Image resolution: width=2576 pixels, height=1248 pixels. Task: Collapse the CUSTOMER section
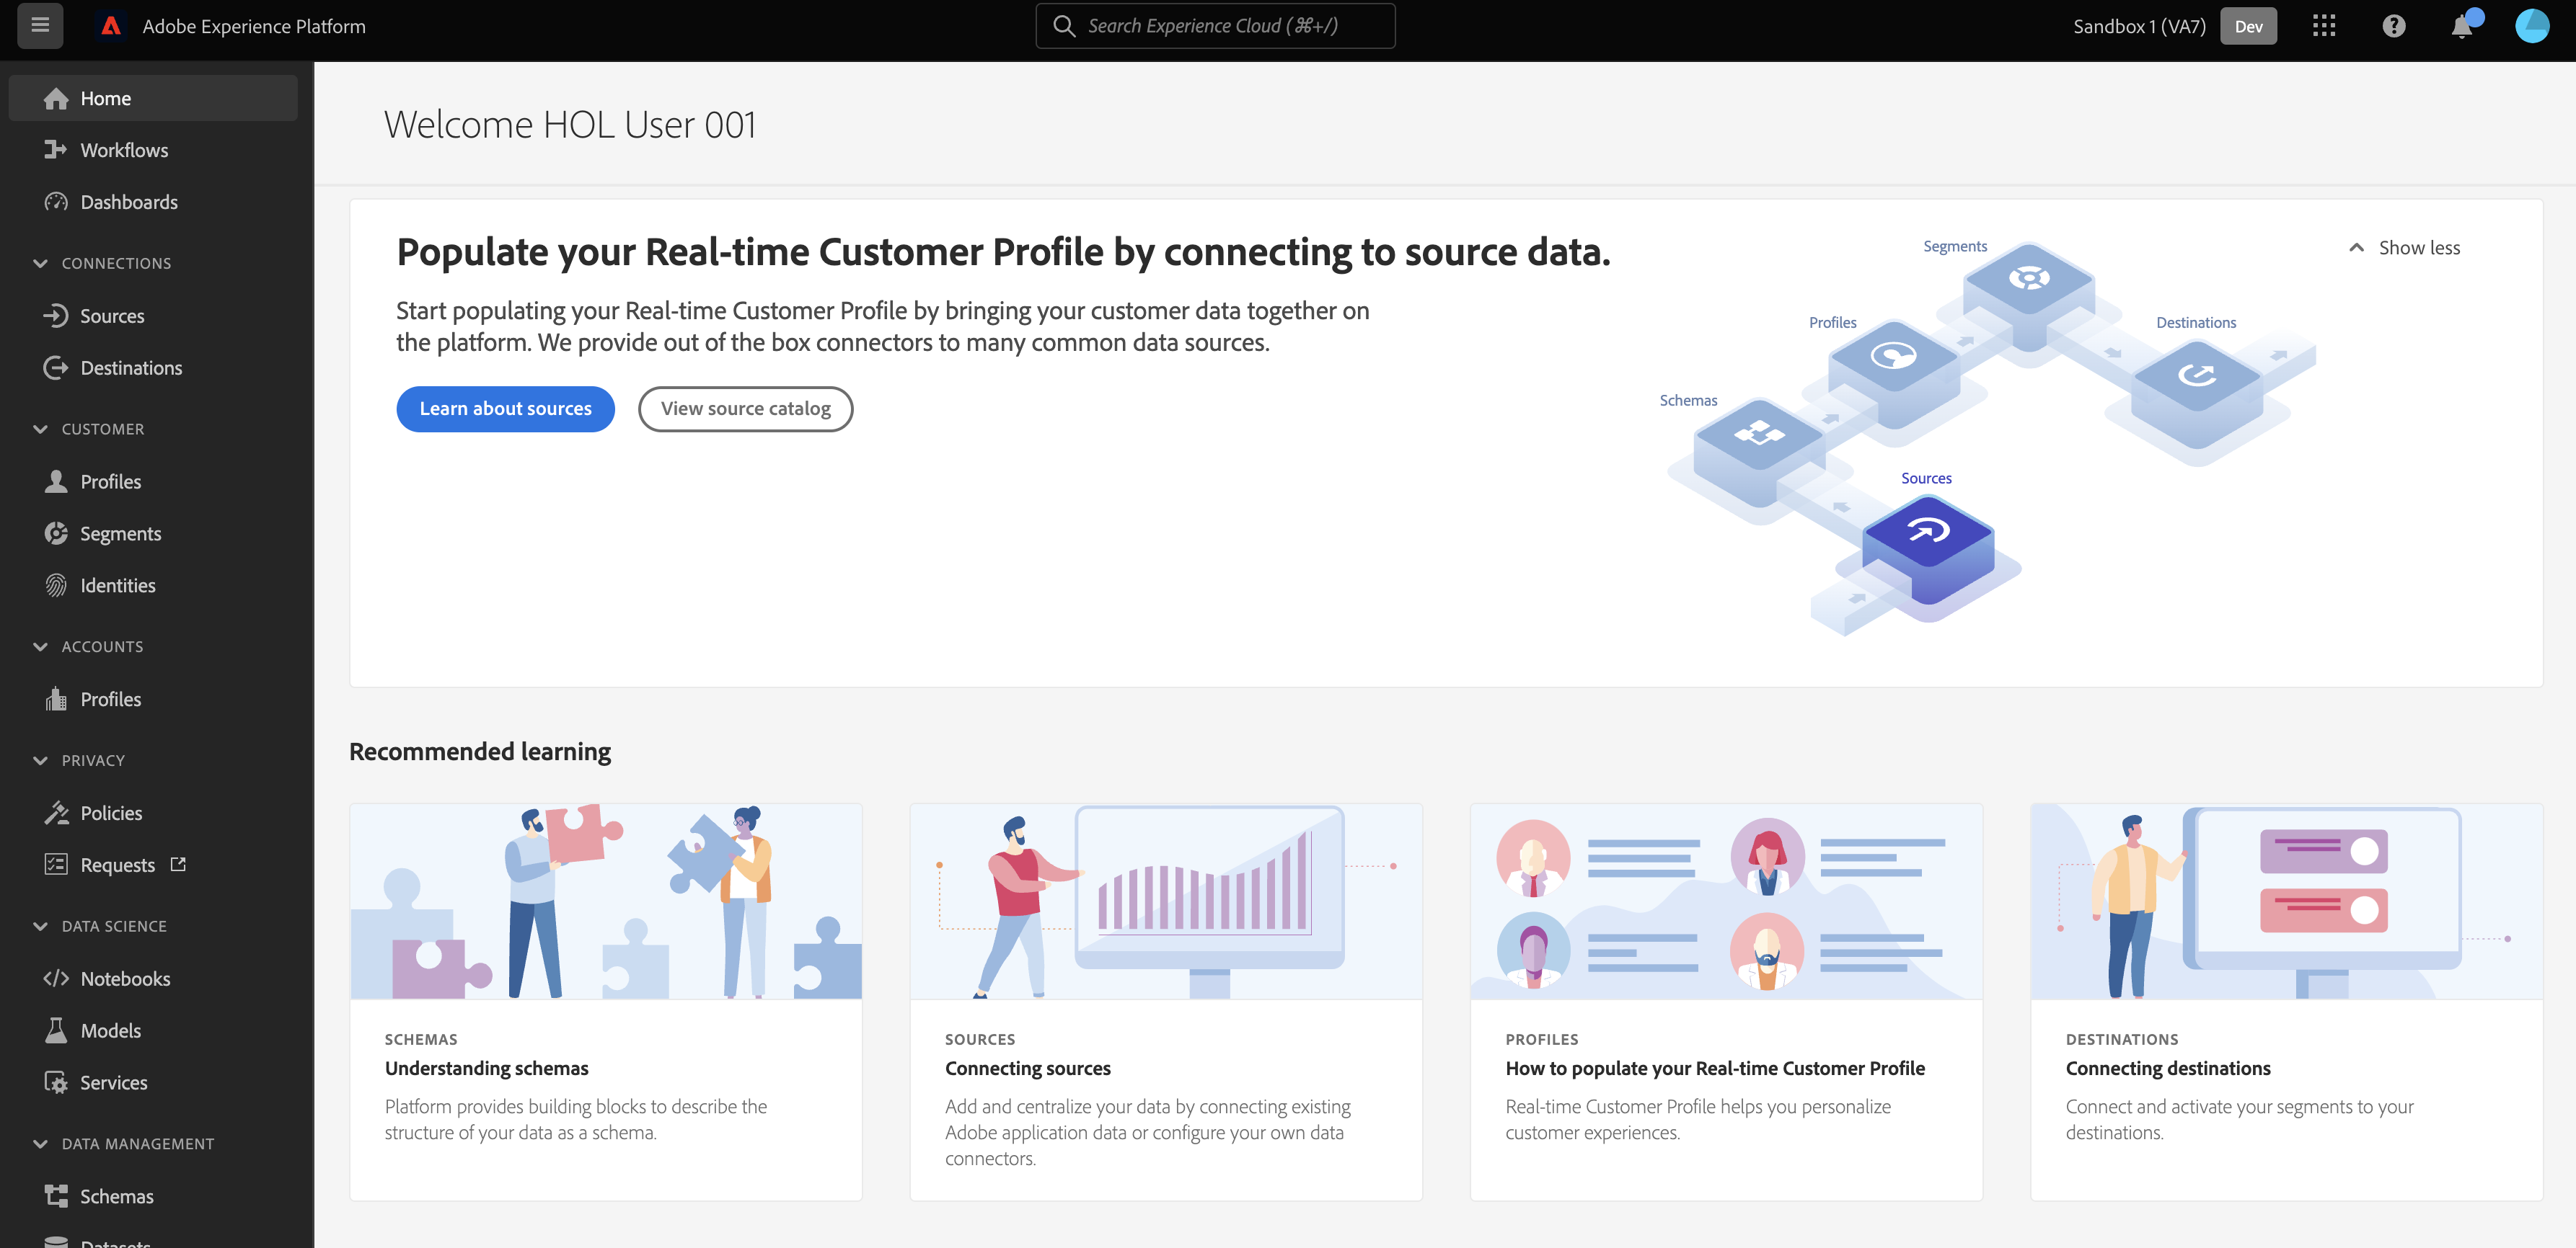click(40, 429)
